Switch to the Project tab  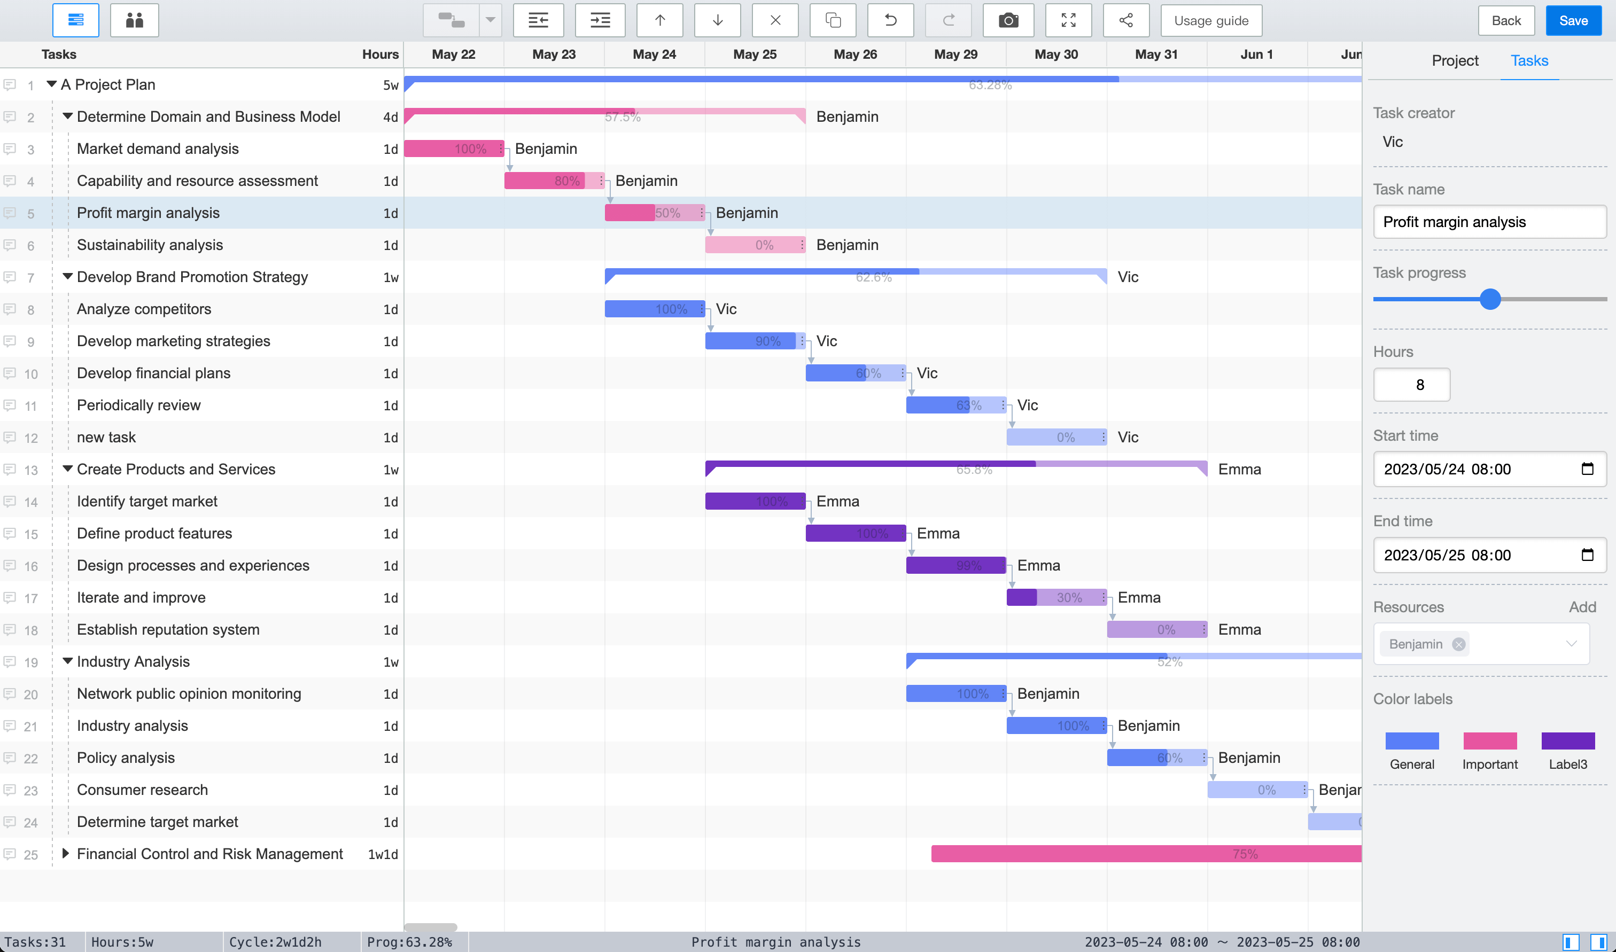[1454, 60]
